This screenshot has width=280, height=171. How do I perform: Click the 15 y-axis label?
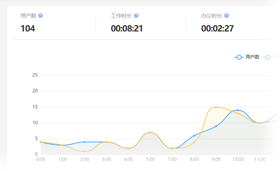coord(35,107)
